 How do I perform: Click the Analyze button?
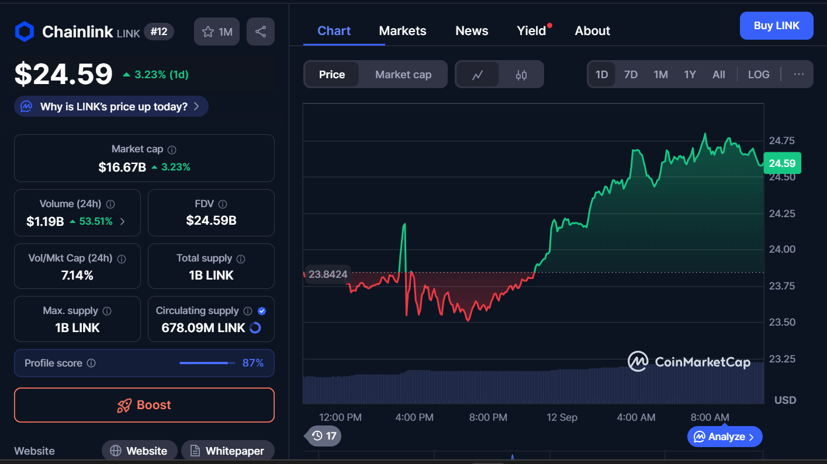[725, 437]
